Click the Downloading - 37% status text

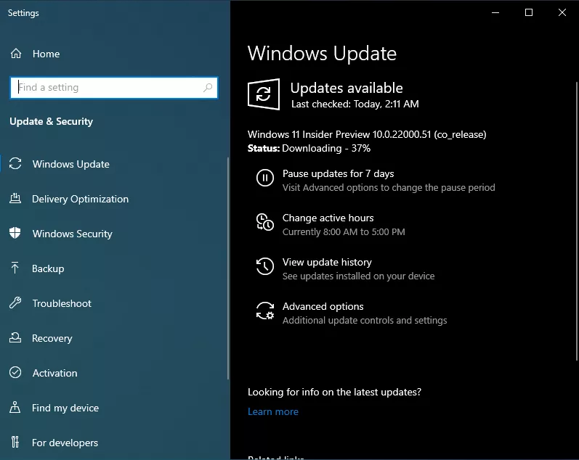[326, 148]
